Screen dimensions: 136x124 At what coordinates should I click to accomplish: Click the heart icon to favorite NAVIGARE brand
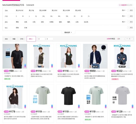(120, 5)
